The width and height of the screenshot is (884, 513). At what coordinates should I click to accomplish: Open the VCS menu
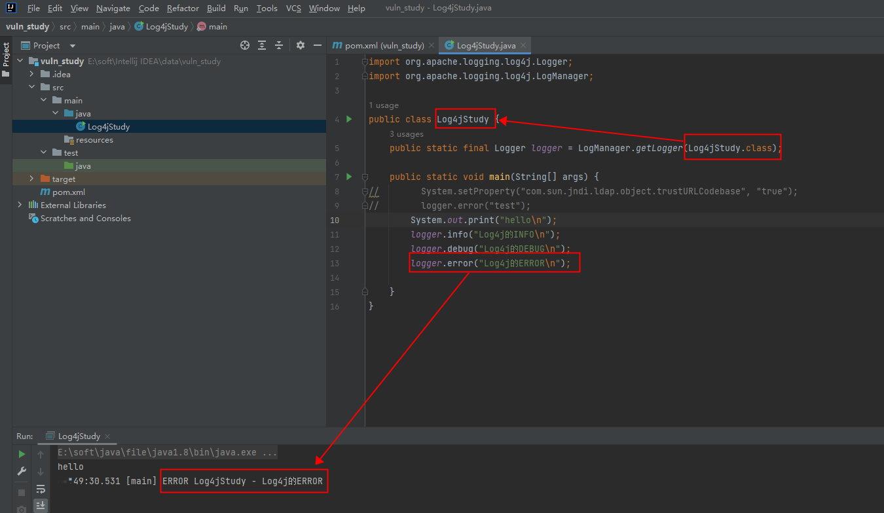point(293,9)
